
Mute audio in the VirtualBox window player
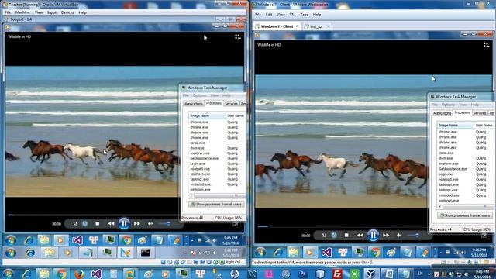click(x=150, y=224)
